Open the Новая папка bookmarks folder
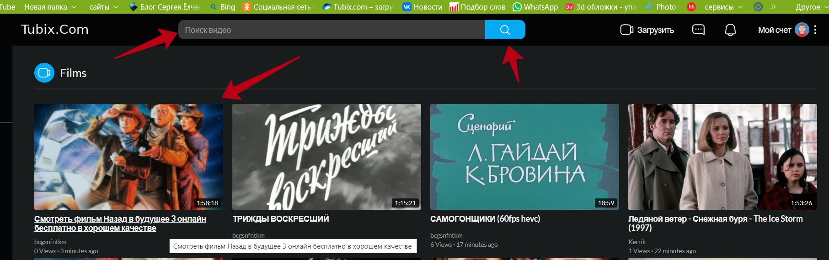 (x=50, y=7)
